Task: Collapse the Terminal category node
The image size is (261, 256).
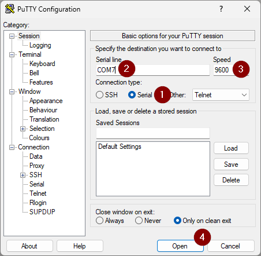Action: [x=12, y=54]
